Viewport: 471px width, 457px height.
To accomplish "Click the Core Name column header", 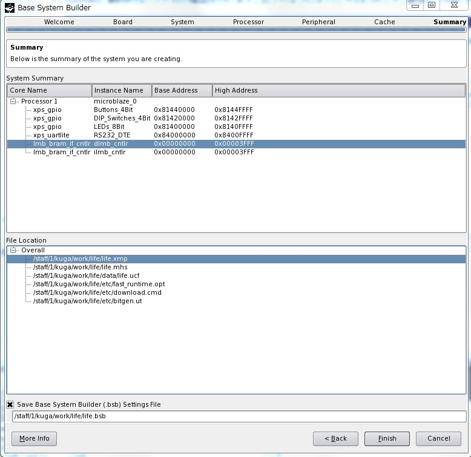I will [50, 90].
